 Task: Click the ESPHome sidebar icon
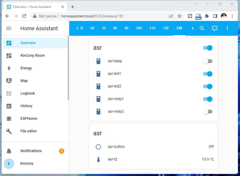point(9,118)
